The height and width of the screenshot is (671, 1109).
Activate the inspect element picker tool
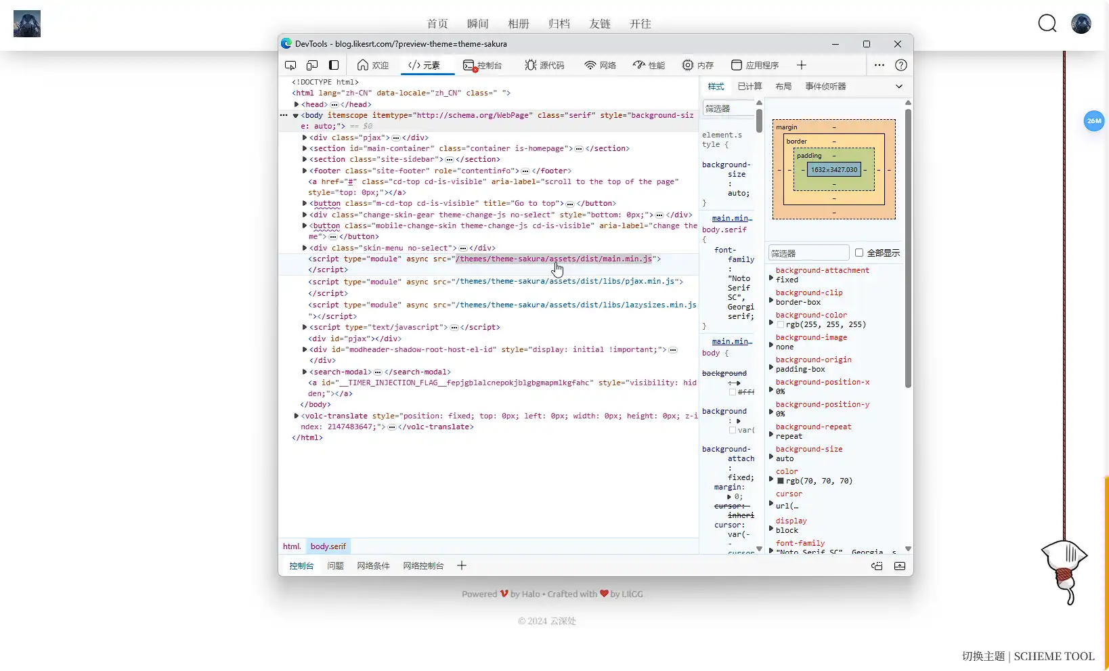[290, 65]
